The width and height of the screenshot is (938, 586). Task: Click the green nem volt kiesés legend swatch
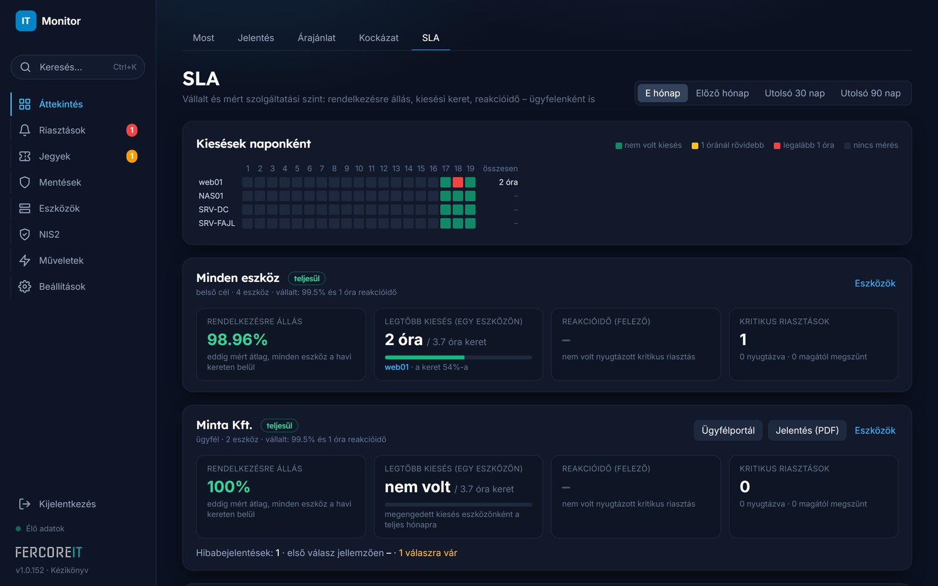(618, 146)
